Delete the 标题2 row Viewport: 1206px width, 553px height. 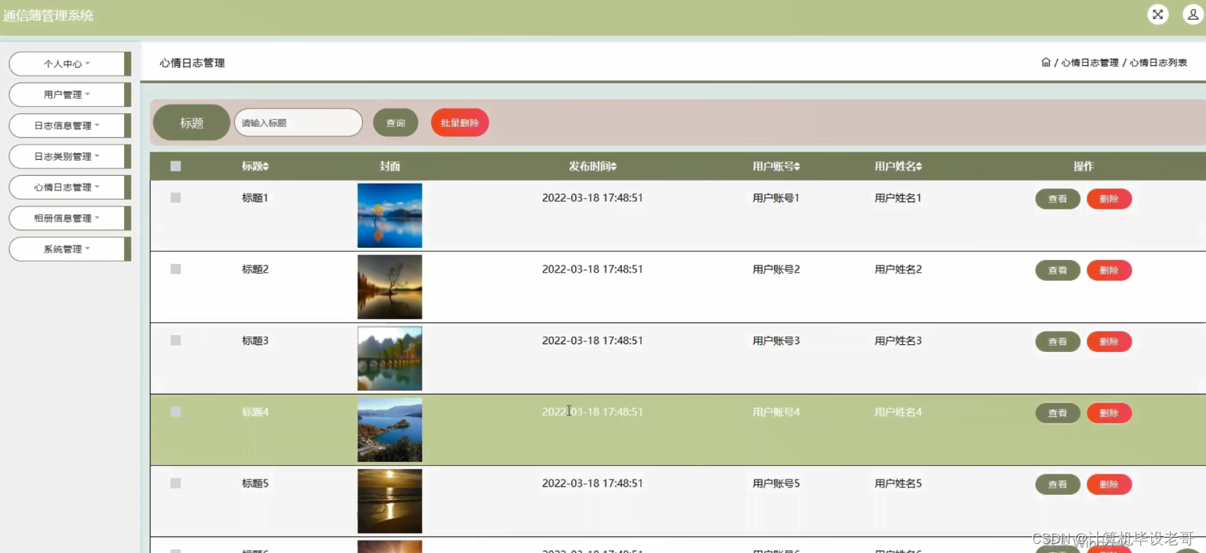[1109, 270]
